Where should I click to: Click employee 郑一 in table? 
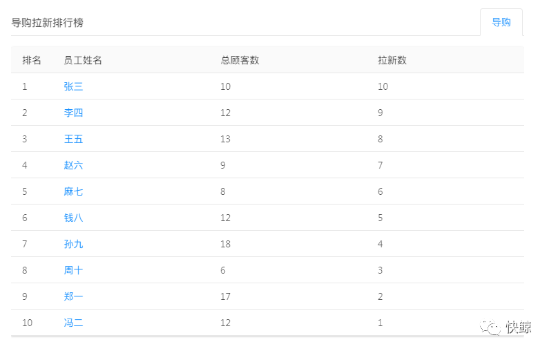pyautogui.click(x=73, y=296)
